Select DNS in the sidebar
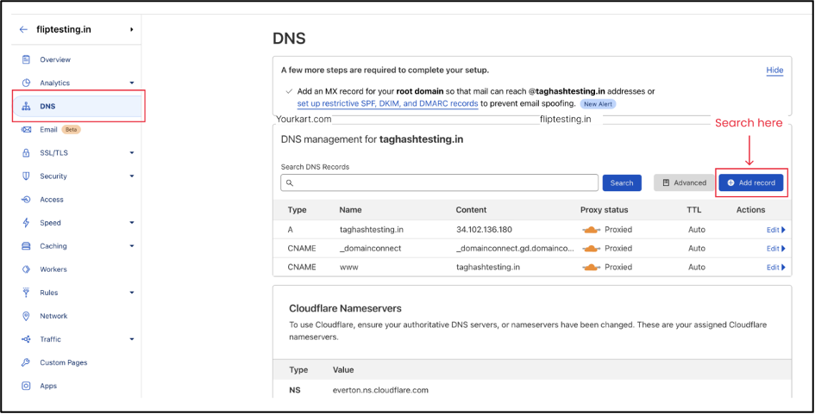The image size is (815, 414). (77, 107)
